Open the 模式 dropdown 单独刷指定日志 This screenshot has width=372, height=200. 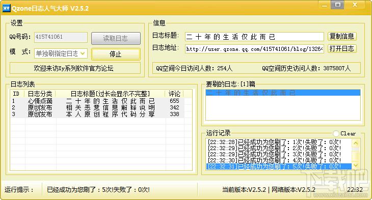pyautogui.click(x=61, y=53)
